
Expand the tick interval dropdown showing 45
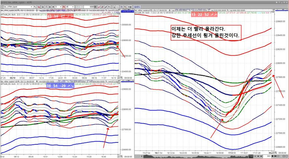pyautogui.click(x=73, y=7)
